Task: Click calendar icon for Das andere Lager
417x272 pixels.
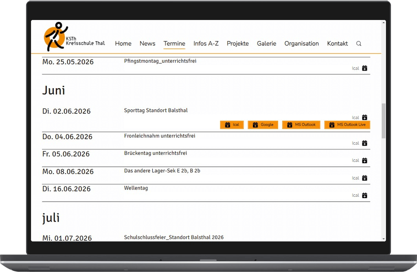Action: point(364,178)
